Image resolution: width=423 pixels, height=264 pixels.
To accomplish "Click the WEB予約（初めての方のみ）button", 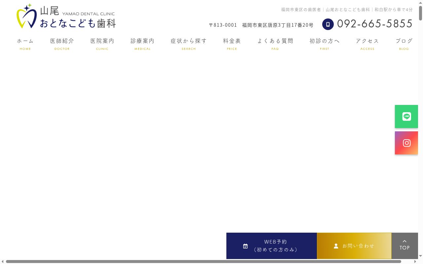I will click(x=272, y=246).
